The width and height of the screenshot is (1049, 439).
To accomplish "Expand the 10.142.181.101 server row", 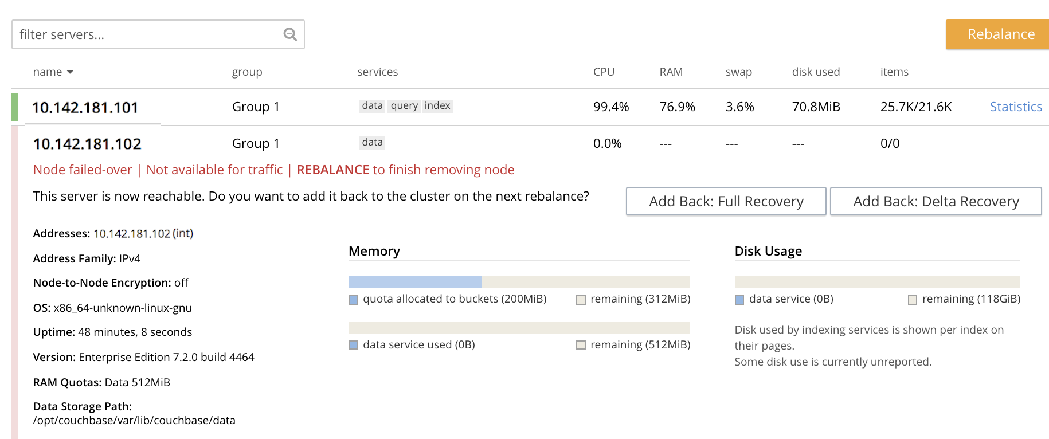I will click(x=85, y=107).
